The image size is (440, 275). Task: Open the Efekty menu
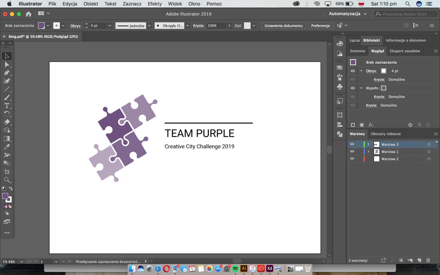(155, 4)
